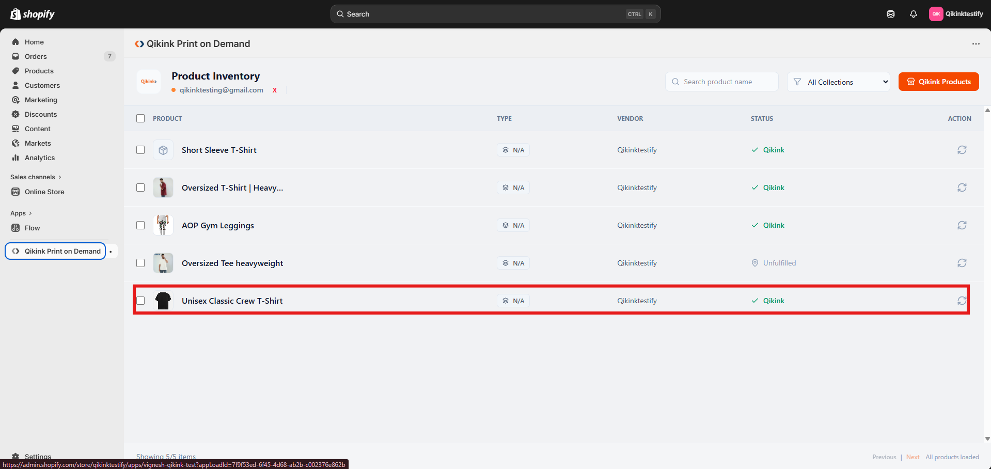Click the Shopify logo in top bar

[x=33, y=14]
